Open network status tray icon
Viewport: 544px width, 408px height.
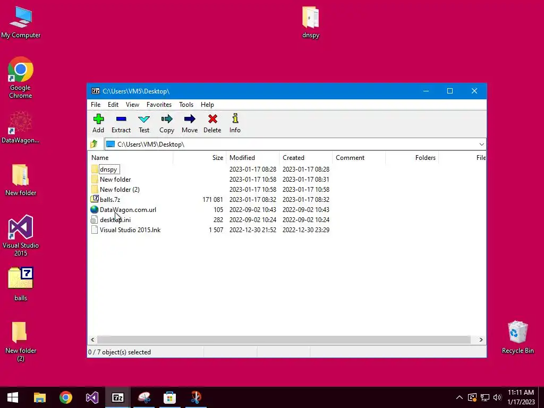pyautogui.click(x=485, y=397)
